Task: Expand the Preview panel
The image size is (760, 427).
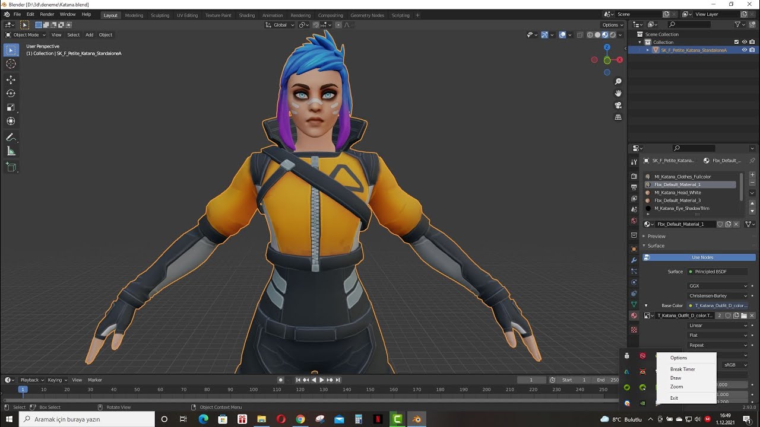Action: (x=656, y=236)
